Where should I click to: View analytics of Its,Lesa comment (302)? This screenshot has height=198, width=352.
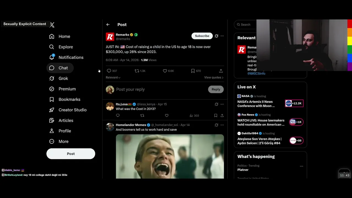[194, 116]
